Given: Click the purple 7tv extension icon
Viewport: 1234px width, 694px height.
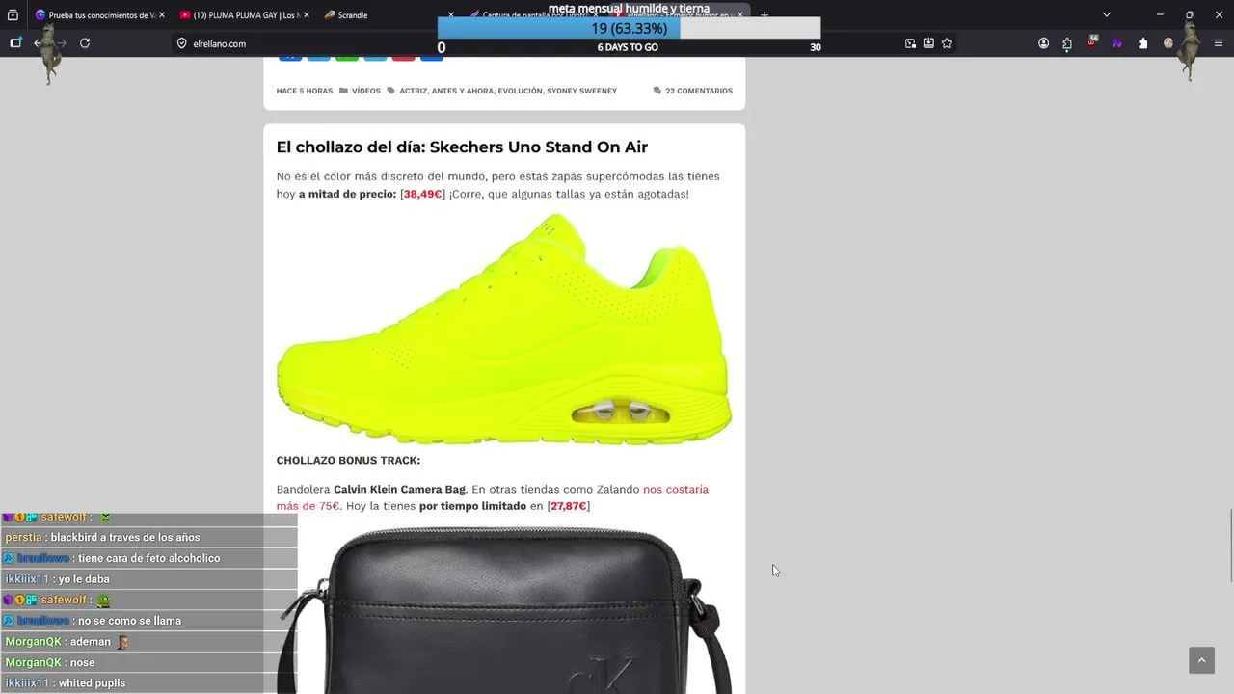Looking at the screenshot, I should pyautogui.click(x=1117, y=43).
